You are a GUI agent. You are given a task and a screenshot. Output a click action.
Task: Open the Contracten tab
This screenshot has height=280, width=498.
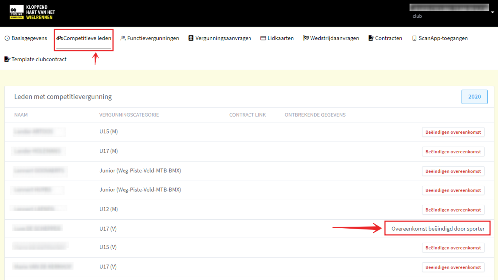385,38
